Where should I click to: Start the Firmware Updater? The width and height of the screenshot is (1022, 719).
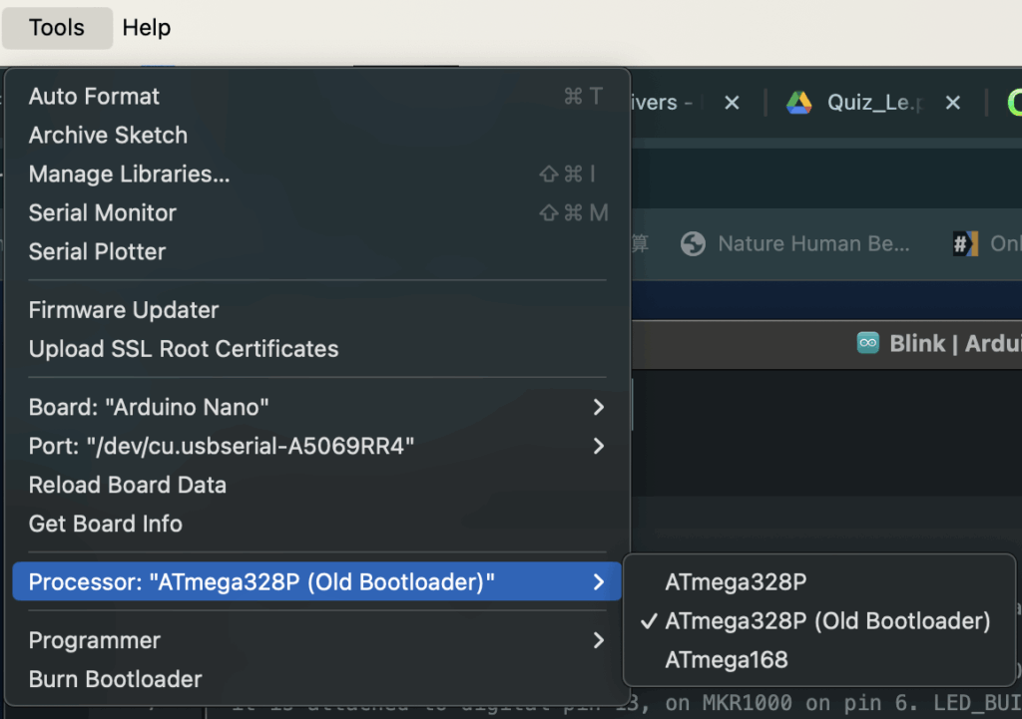pos(316,310)
